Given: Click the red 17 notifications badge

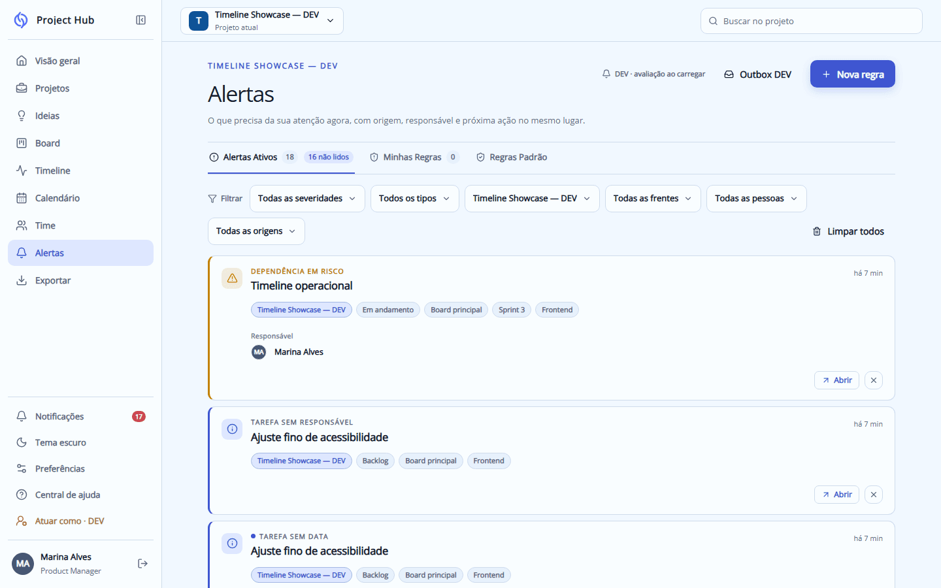Looking at the screenshot, I should pyautogui.click(x=139, y=416).
